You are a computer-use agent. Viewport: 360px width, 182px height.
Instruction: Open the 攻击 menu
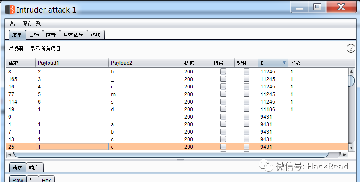[x=13, y=23]
